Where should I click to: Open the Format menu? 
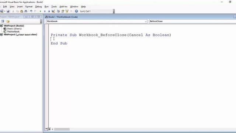tap(29, 7)
